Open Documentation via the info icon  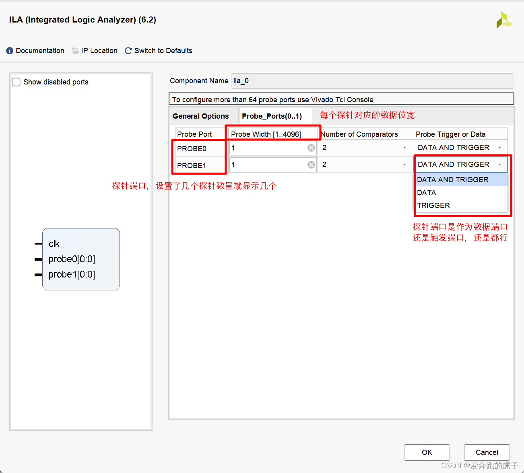pos(9,51)
